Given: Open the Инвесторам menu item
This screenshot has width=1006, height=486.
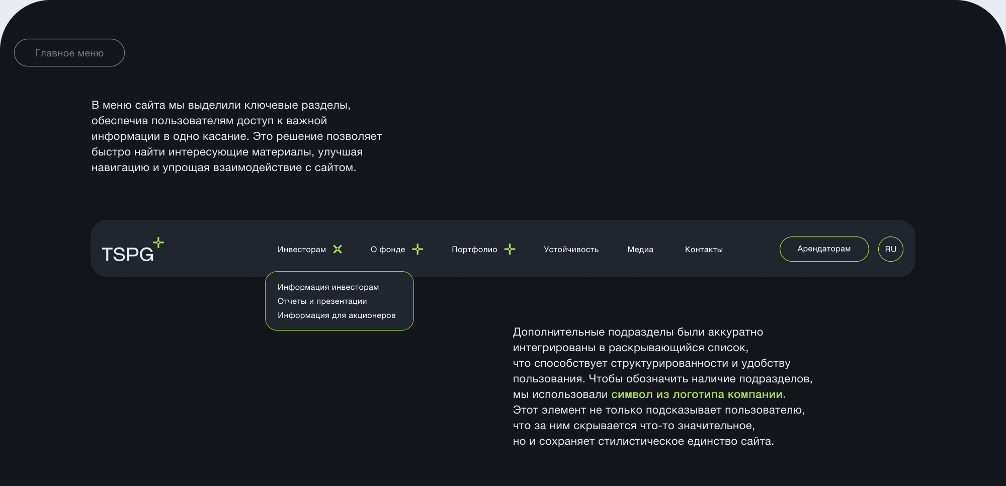Looking at the screenshot, I should 302,250.
